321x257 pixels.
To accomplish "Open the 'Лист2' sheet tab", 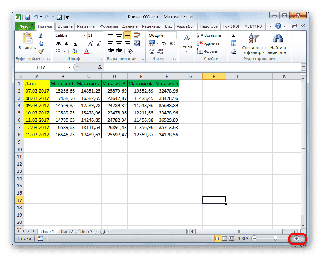I will 67,231.
